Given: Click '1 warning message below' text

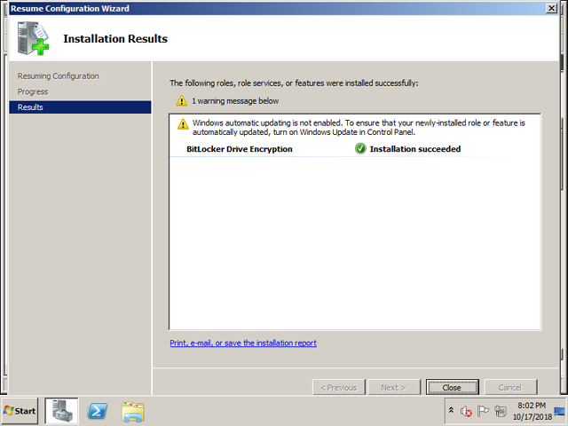Looking at the screenshot, I should [235, 101].
